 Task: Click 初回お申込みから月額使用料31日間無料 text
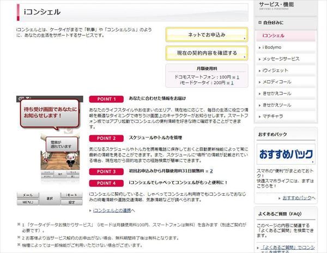pos(166,171)
